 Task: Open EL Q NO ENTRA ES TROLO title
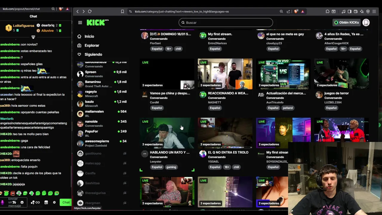pos(228,152)
